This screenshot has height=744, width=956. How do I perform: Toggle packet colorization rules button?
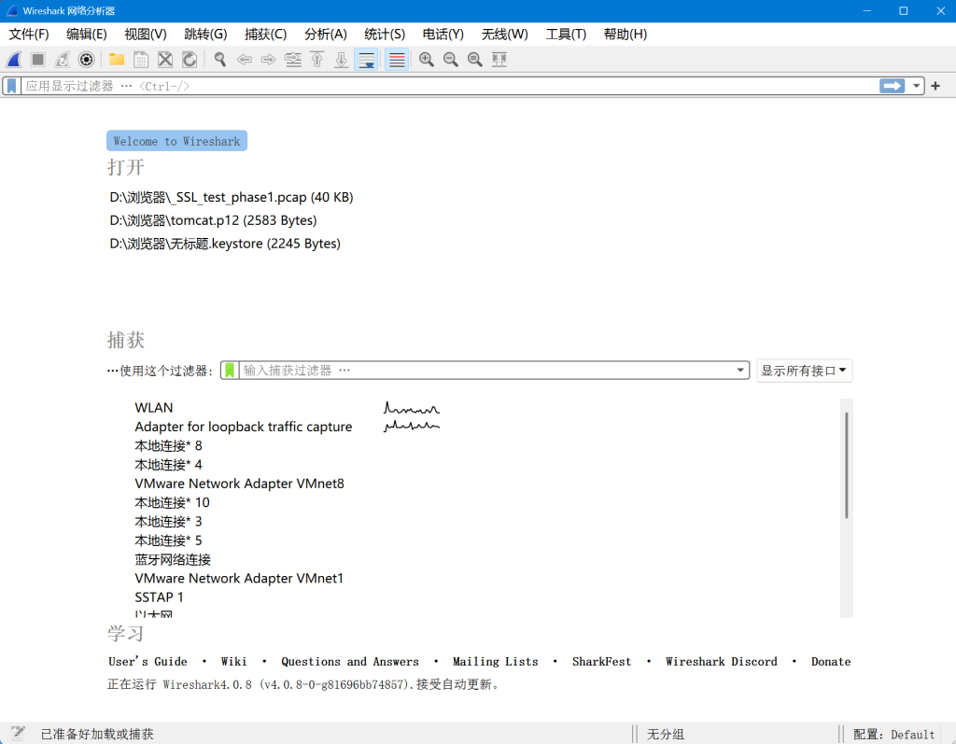tap(397, 60)
